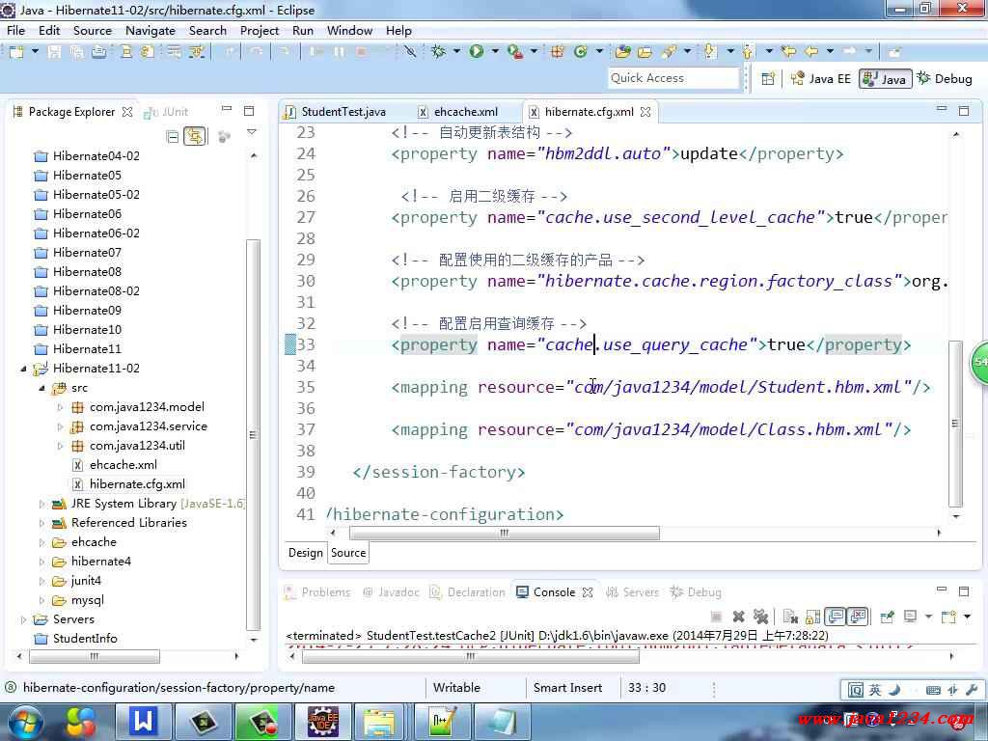Screen dimensions: 988x741
Task: Click the file explorer taskbar icon
Action: click(x=379, y=722)
